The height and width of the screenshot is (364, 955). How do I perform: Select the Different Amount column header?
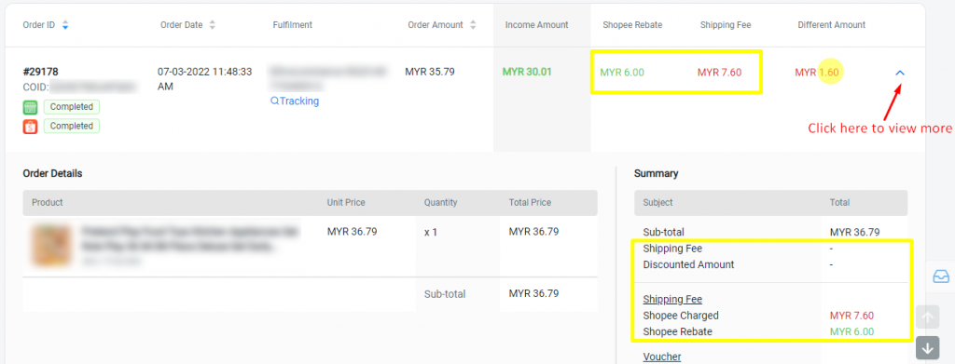[831, 25]
